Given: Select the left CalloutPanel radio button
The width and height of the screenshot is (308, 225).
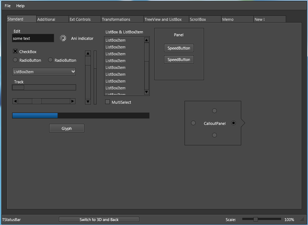Looking at the screenshot, I should [x=193, y=123].
